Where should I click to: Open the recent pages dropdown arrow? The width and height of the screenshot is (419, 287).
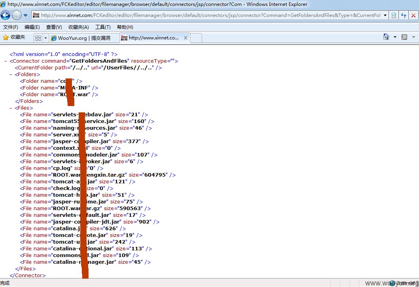pos(25,15)
